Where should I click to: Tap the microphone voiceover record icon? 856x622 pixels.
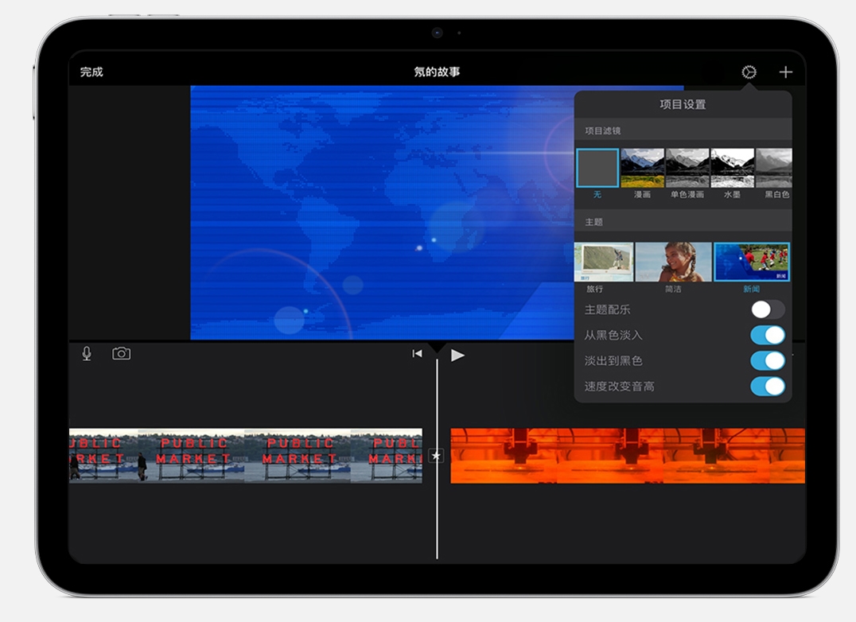coord(87,353)
